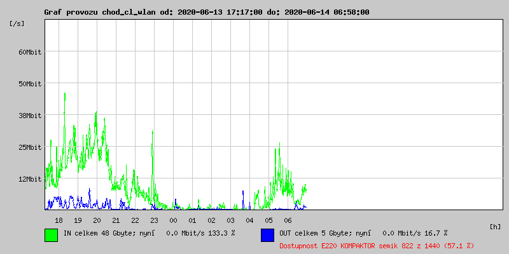Select the 25Mbit y-axis label
Image resolution: width=509 pixels, height=254 pixels.
pos(29,147)
